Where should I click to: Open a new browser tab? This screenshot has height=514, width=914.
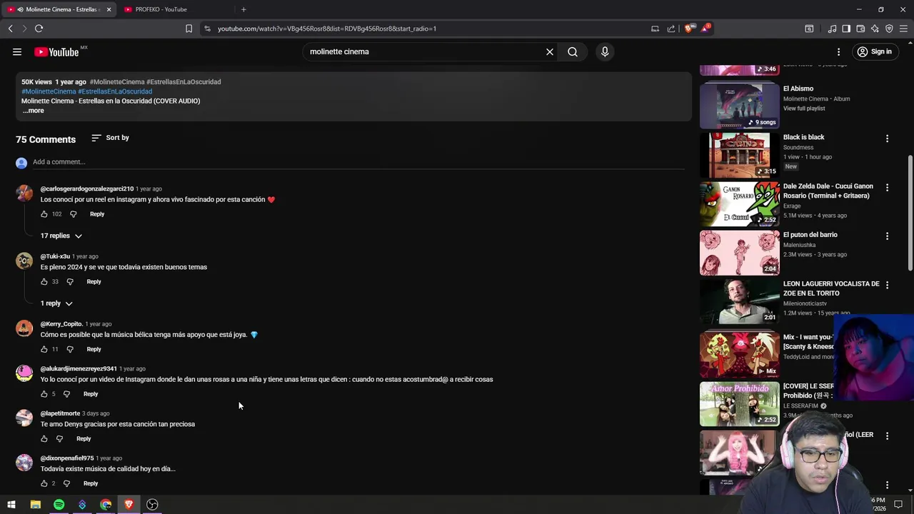243,9
